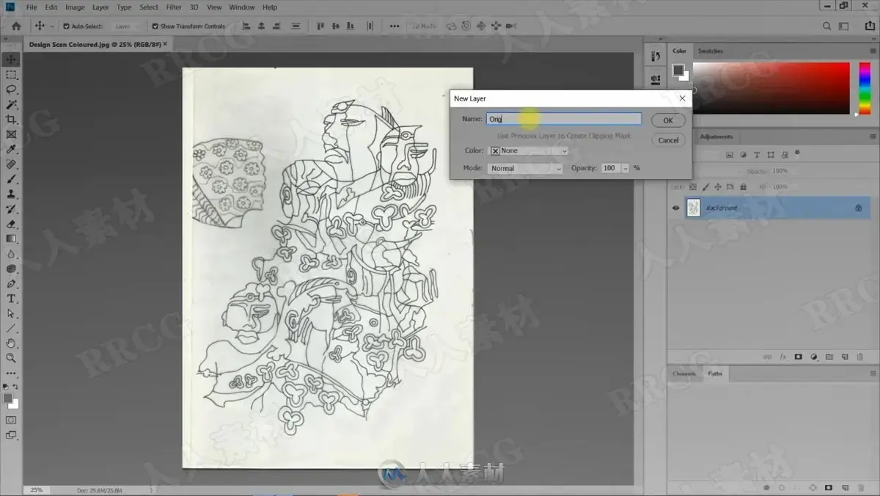Confirm New Layer with OK
This screenshot has height=496, width=880.
[668, 120]
